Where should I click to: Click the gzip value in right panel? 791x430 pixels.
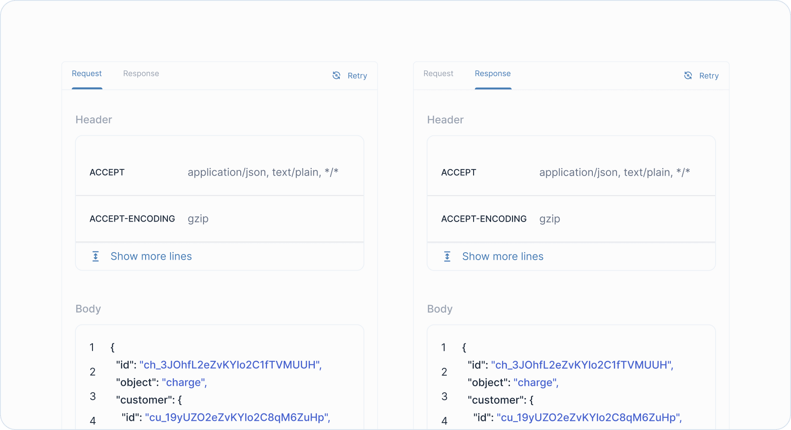549,219
